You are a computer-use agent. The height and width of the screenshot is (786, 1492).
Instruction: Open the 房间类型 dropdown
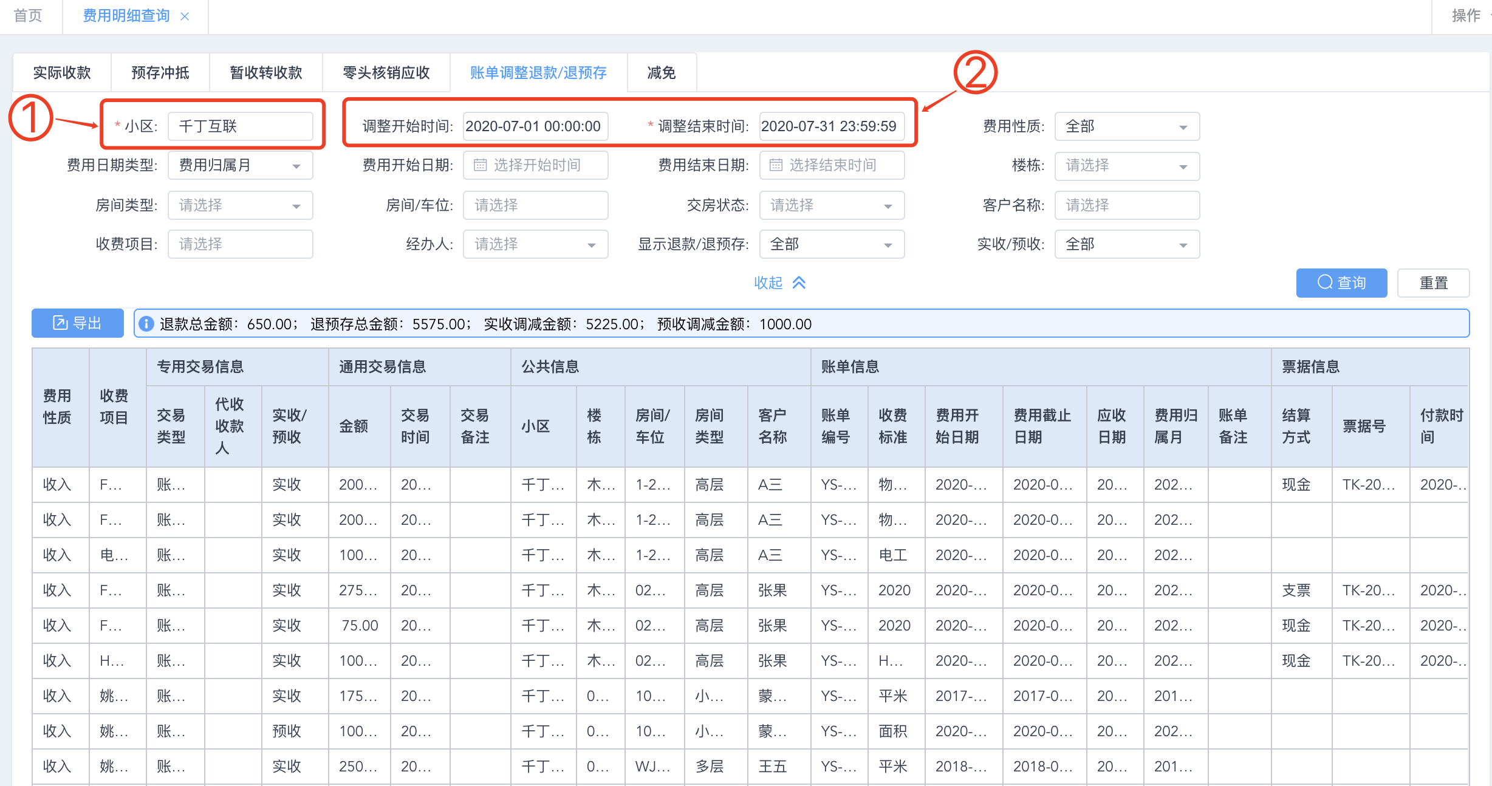pyautogui.click(x=240, y=205)
